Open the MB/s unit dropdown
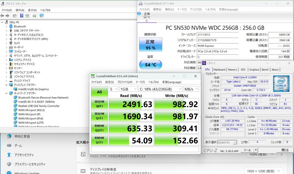Screen dimensions: 294x174 191,89
